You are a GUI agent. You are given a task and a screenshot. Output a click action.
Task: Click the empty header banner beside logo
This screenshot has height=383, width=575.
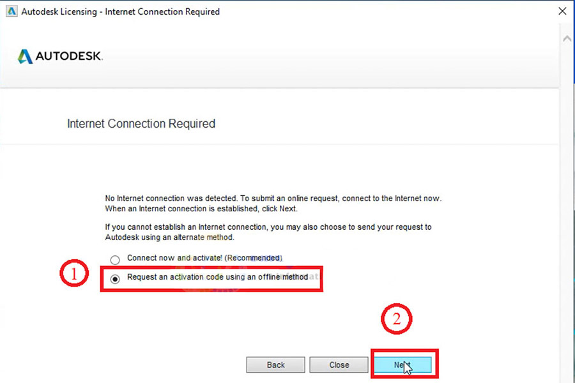coord(330,56)
